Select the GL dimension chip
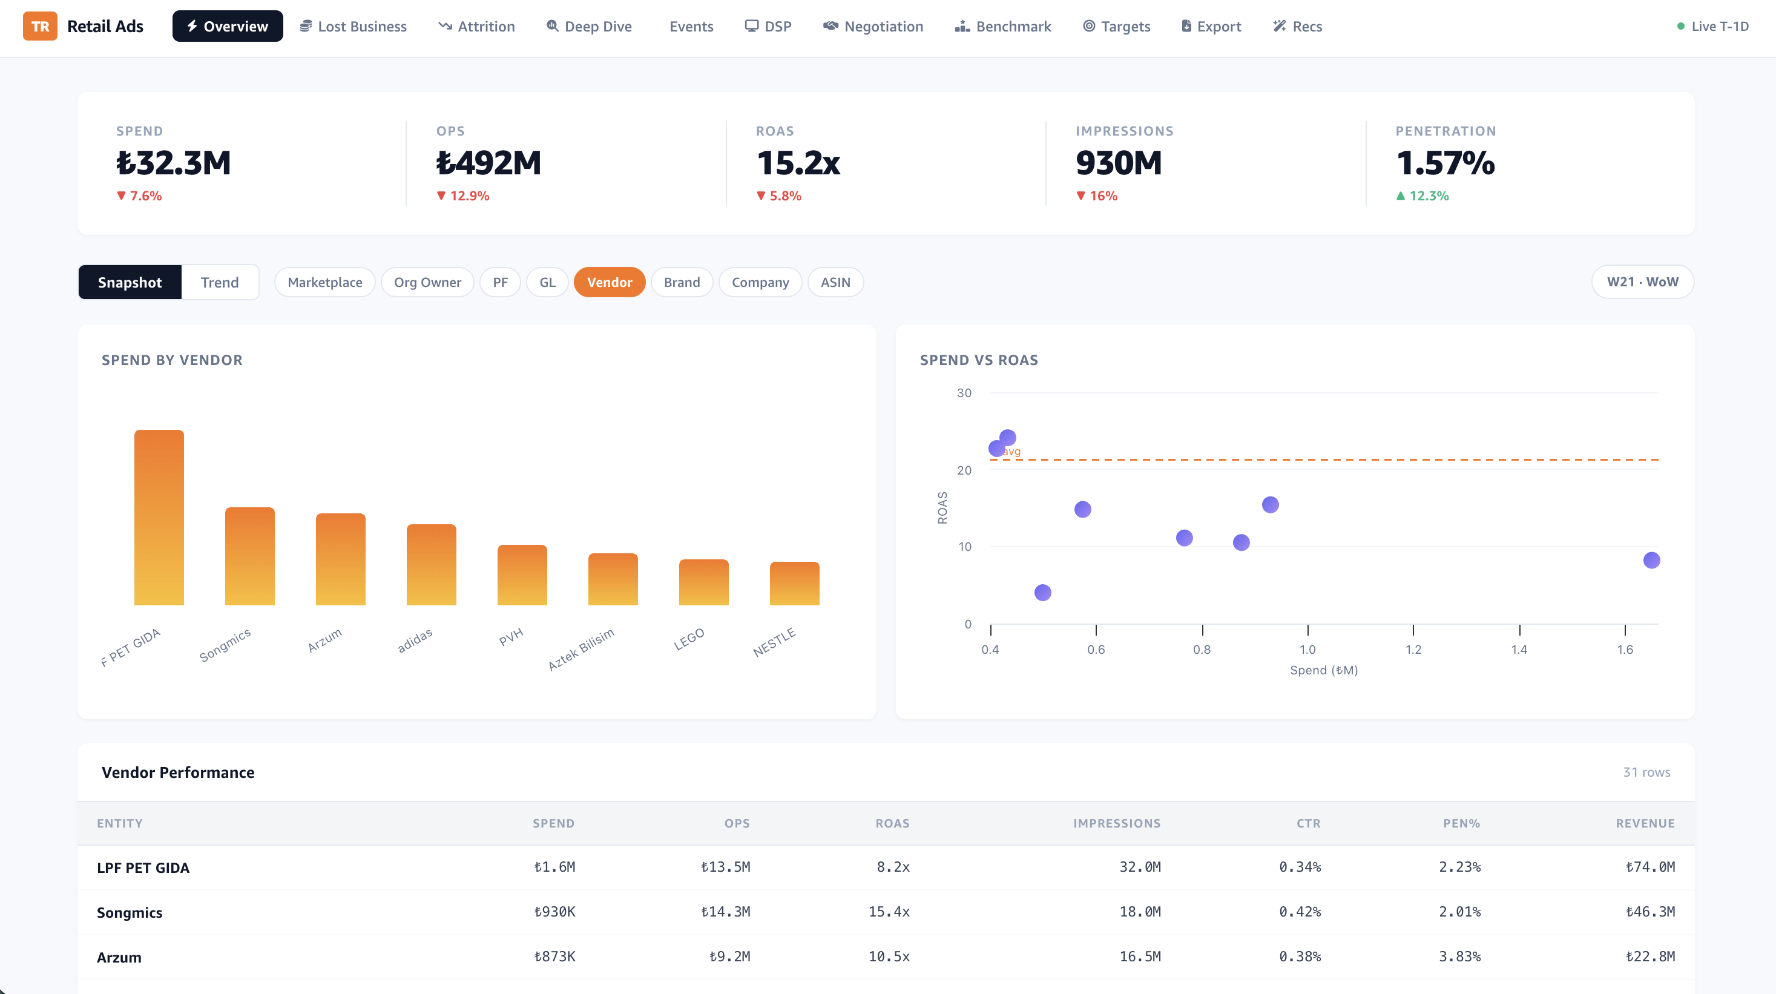 (547, 282)
